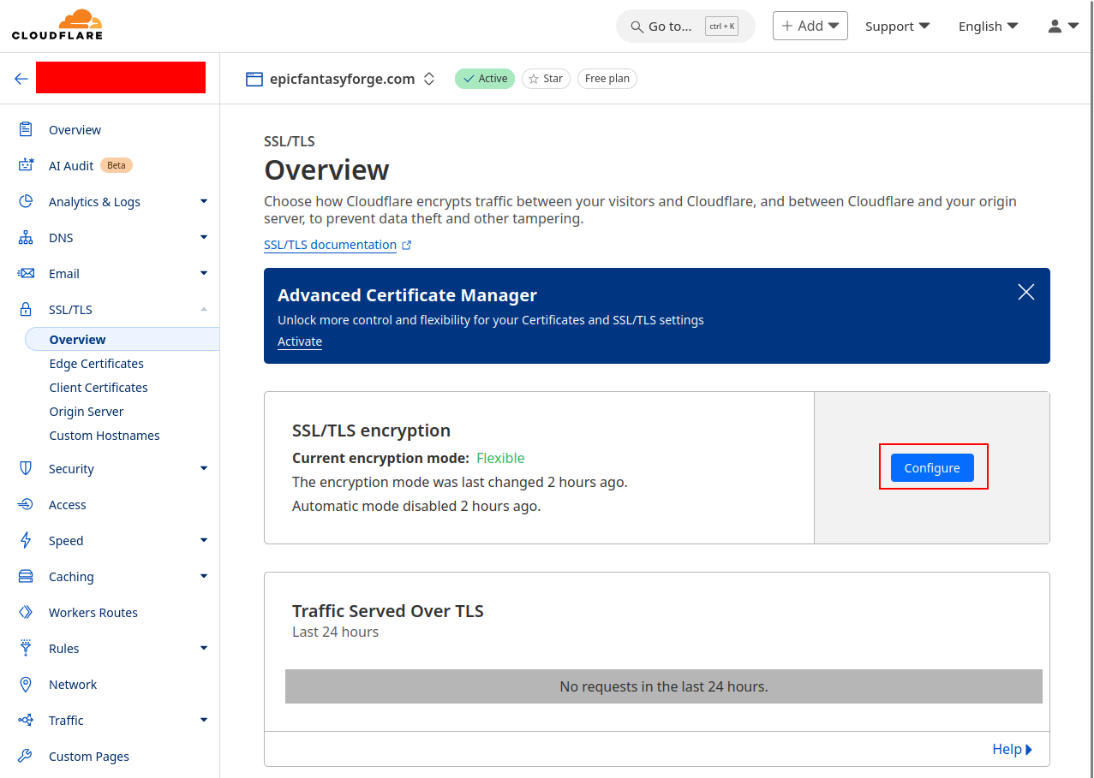Click the Caching drive icon
The width and height of the screenshot is (1094, 778).
tap(26, 576)
